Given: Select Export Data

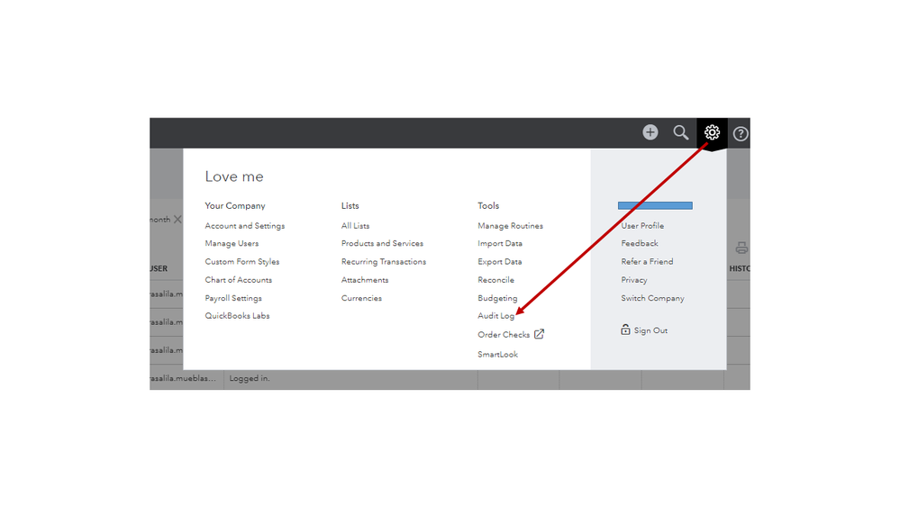Looking at the screenshot, I should 499,262.
